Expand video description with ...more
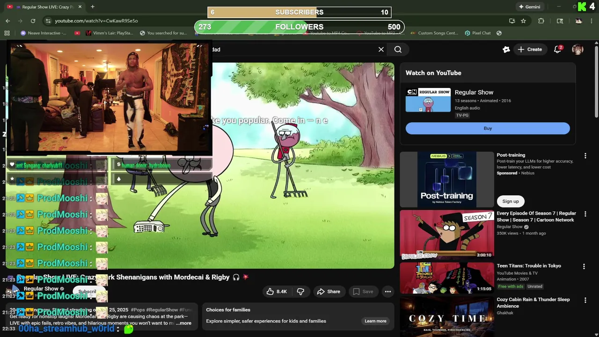The height and width of the screenshot is (337, 599). click(x=184, y=323)
